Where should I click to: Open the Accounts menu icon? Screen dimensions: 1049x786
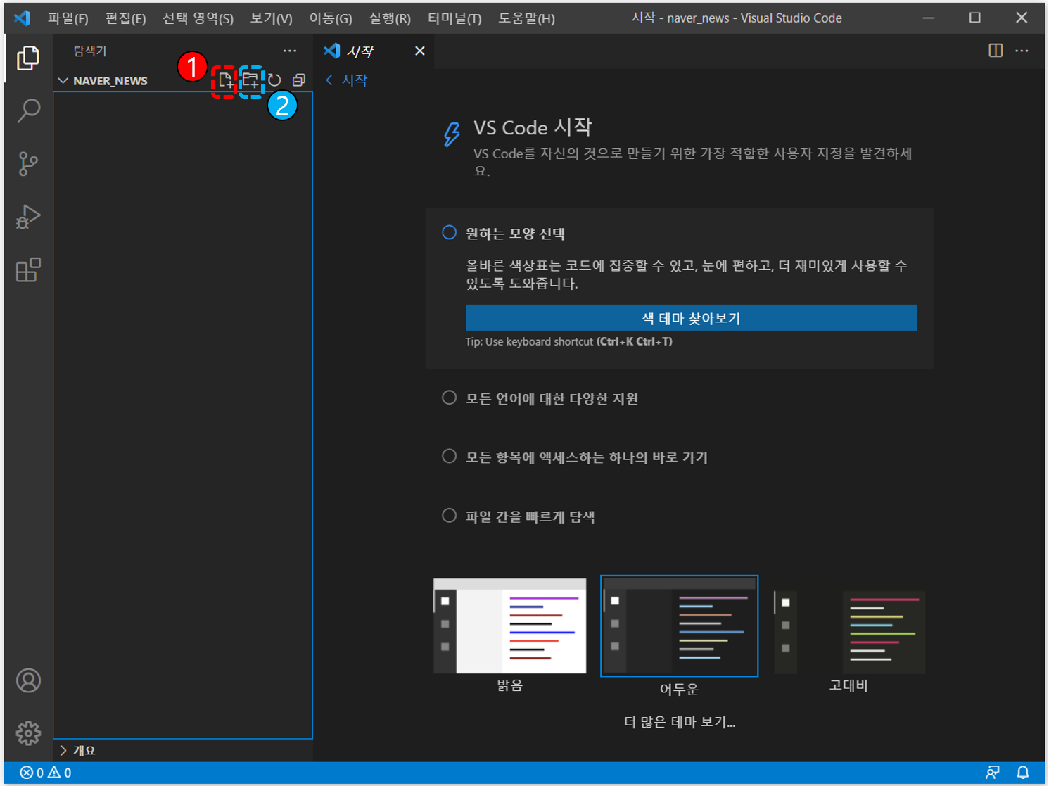click(28, 680)
